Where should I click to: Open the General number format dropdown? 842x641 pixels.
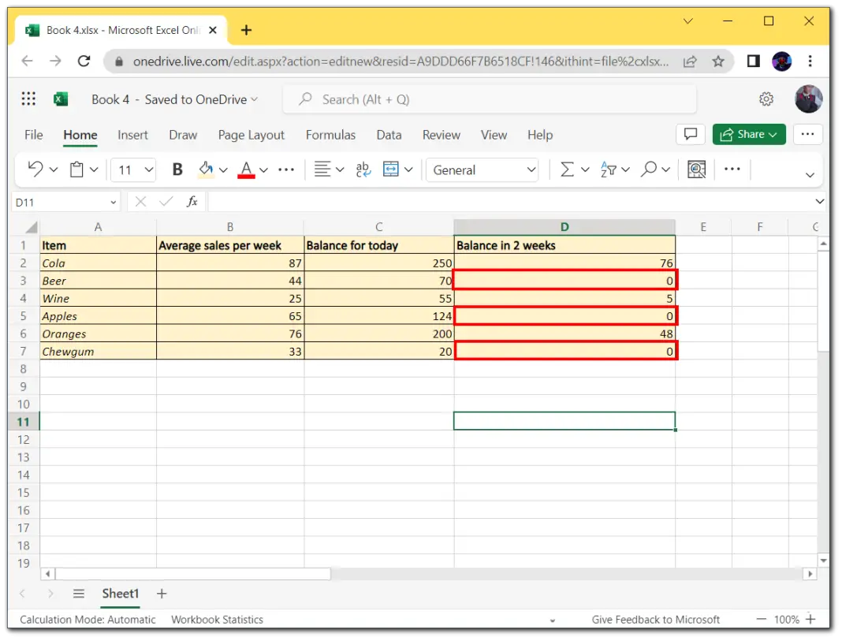482,170
